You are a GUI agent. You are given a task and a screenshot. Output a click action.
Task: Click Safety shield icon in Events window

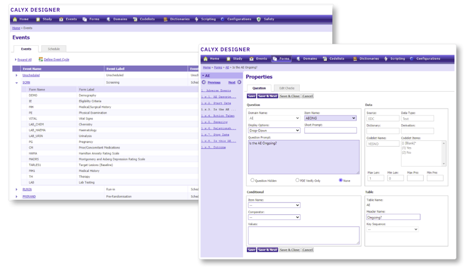259,19
